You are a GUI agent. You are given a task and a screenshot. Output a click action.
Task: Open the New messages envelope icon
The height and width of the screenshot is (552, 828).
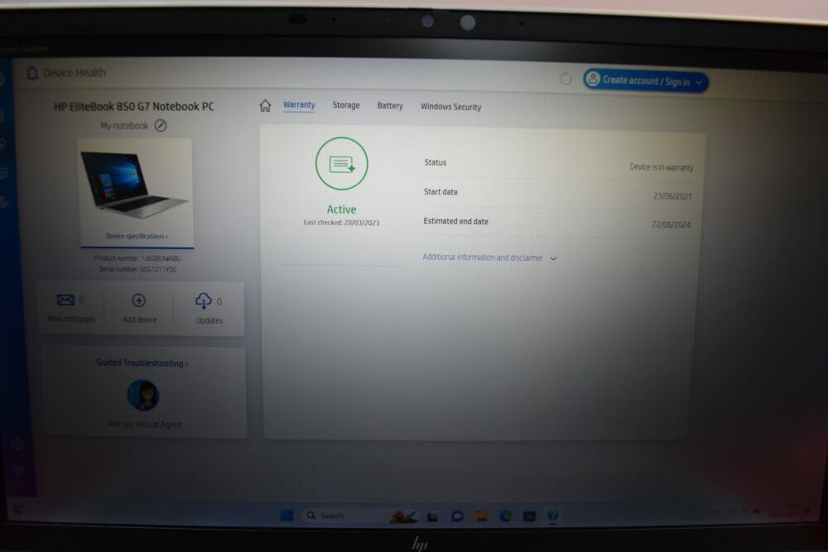[65, 300]
